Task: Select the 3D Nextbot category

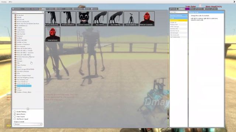Action: [x=20, y=15]
